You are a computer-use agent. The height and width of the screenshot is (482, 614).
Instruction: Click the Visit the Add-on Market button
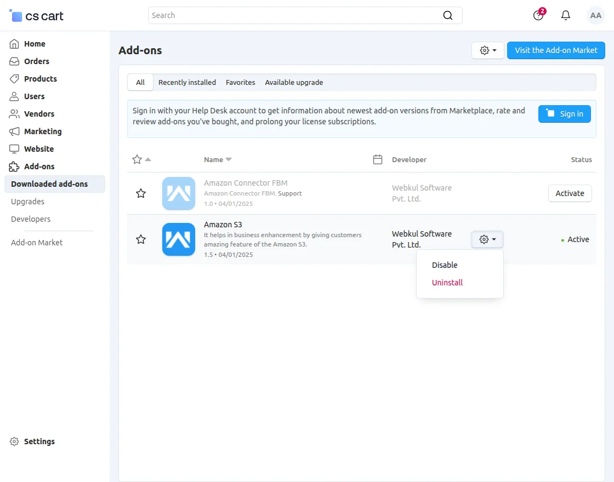point(556,50)
